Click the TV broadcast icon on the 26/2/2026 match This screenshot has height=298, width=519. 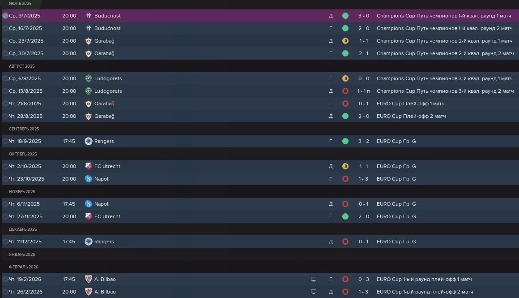tap(314, 292)
